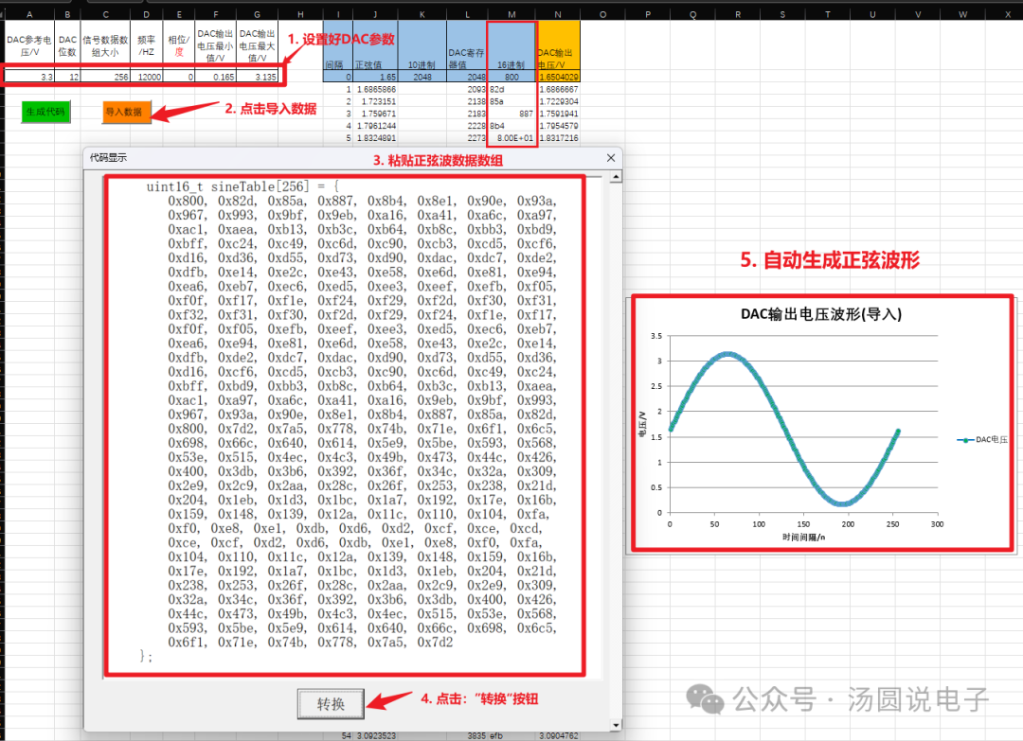Click the green 生成代码 button
This screenshot has width=1023, height=741.
pyautogui.click(x=45, y=112)
